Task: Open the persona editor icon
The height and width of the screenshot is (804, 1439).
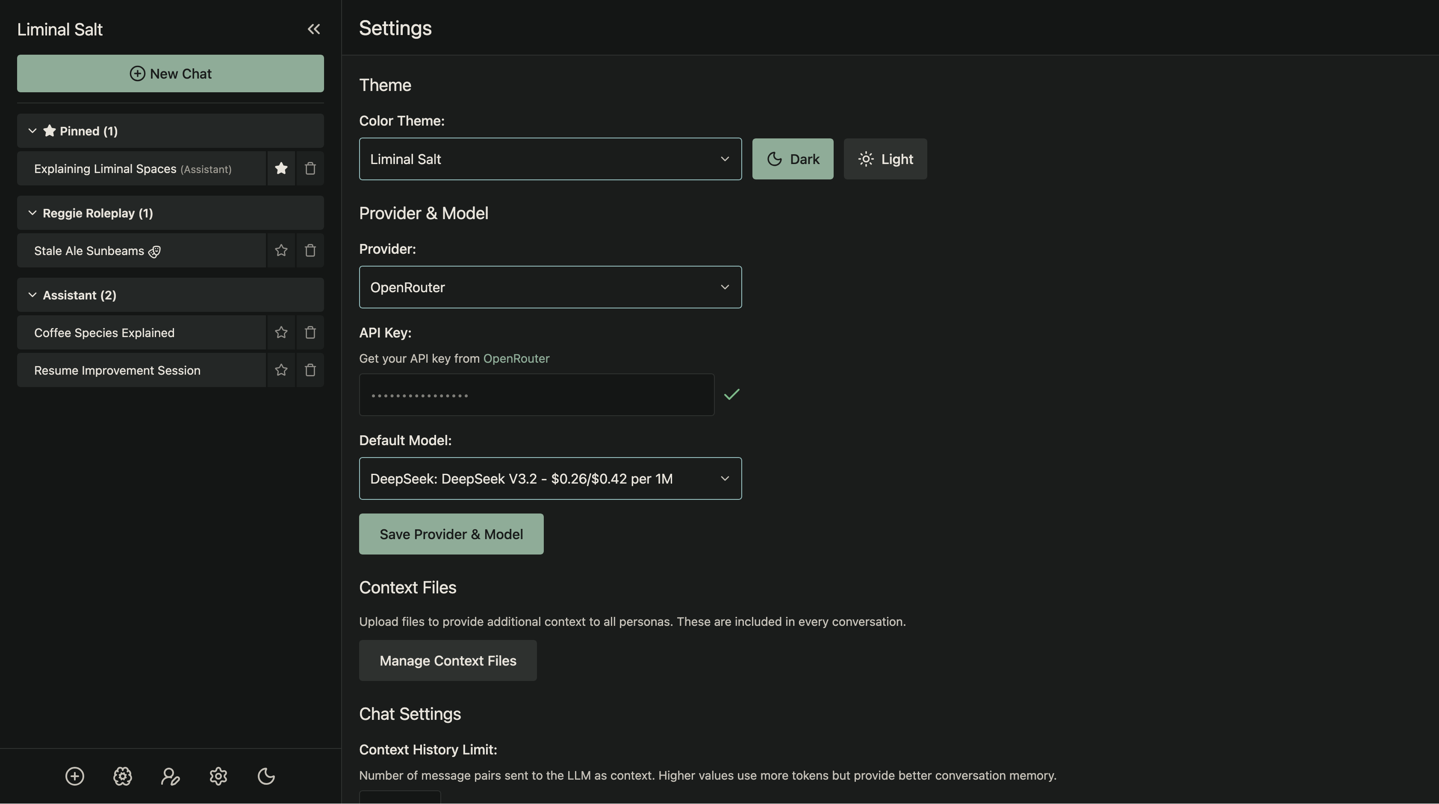Action: (170, 776)
